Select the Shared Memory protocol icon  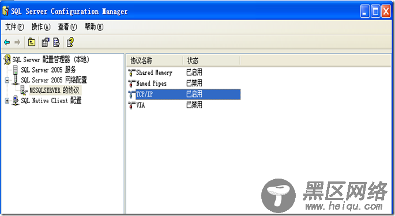pos(131,73)
